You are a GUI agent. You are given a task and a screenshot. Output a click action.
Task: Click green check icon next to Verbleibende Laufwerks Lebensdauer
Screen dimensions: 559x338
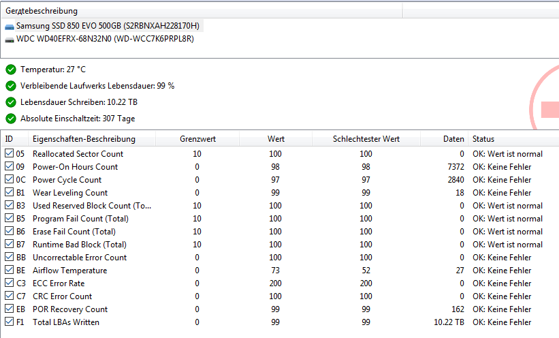11,86
